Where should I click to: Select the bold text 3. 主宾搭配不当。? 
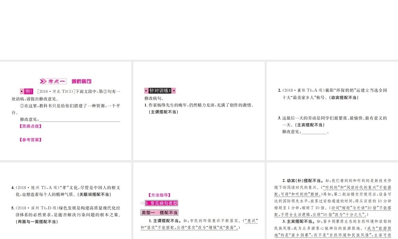(x=299, y=222)
